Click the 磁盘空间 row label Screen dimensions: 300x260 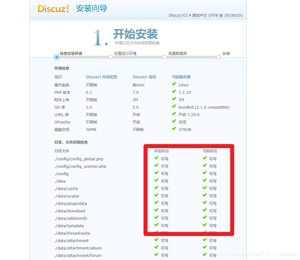point(62,129)
